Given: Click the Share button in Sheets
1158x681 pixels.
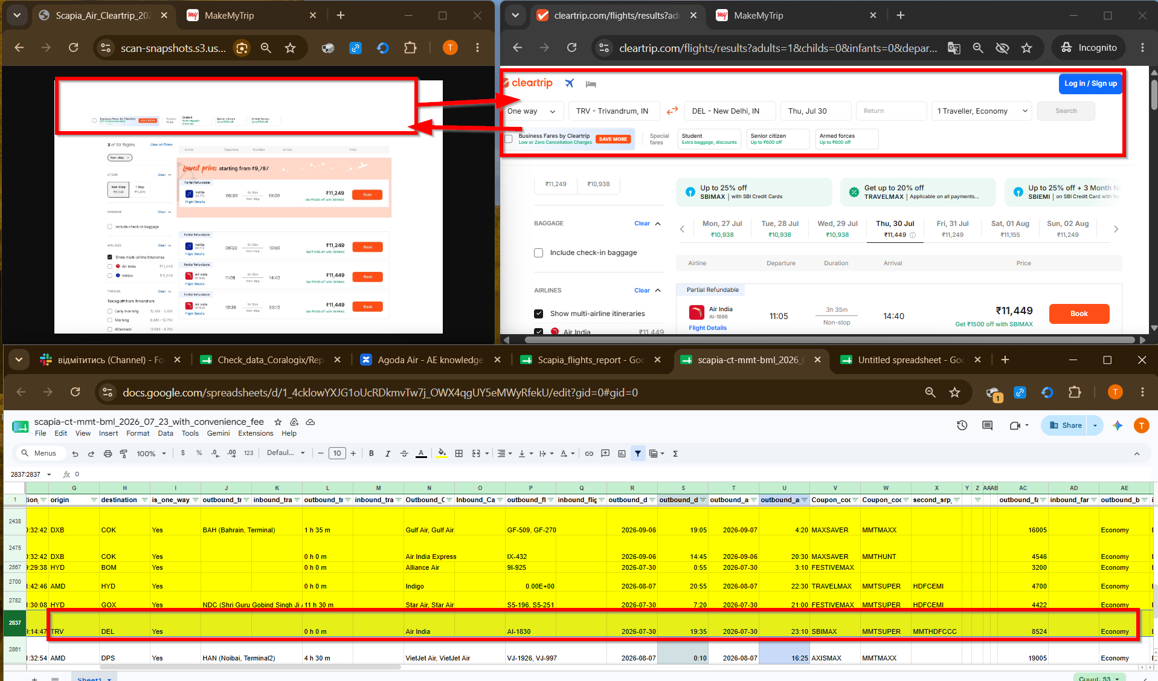Looking at the screenshot, I should tap(1066, 425).
